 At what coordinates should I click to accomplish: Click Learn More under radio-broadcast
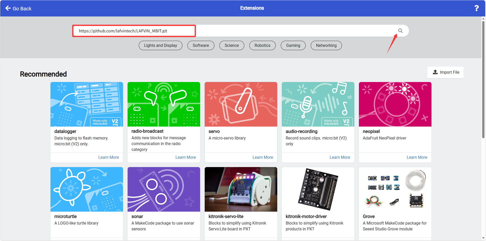coord(186,157)
